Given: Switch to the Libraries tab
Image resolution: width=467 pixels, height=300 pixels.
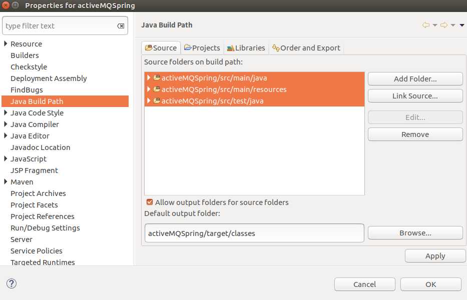Looking at the screenshot, I should [x=246, y=48].
